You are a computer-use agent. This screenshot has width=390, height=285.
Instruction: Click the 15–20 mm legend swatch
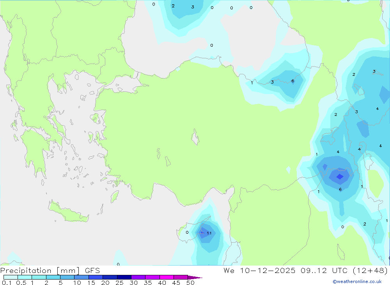(x=96, y=277)
